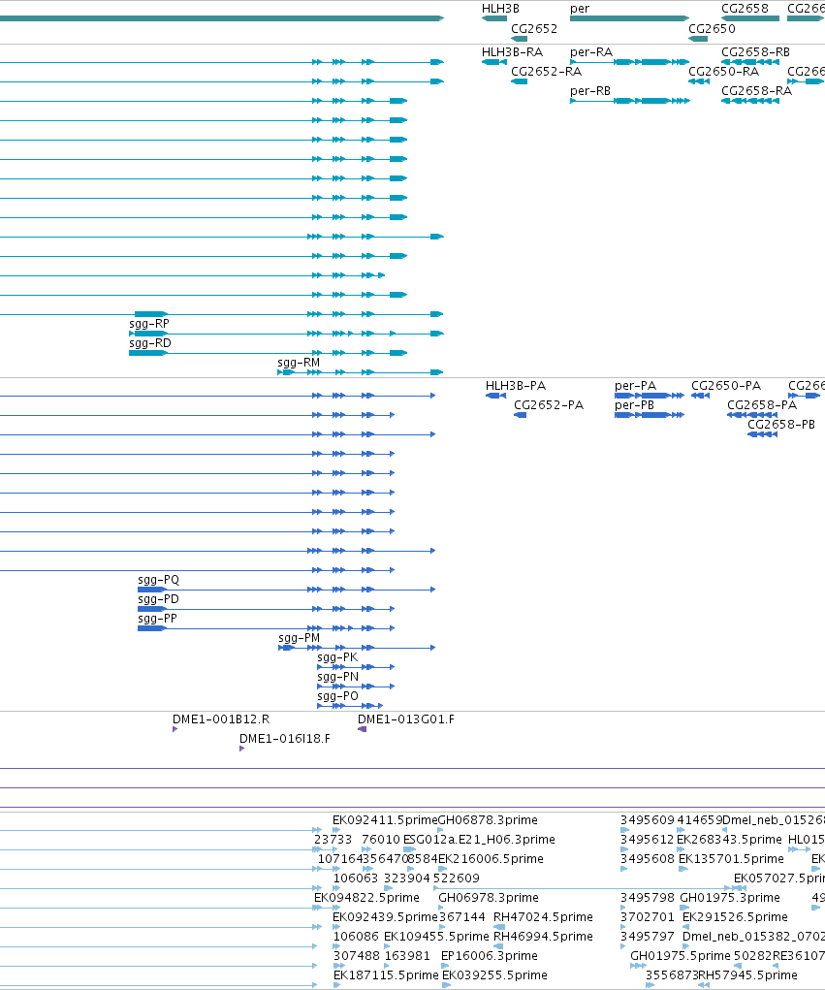Image resolution: width=825 pixels, height=990 pixels.
Task: Select the per-PA protein feature
Action: point(650,396)
